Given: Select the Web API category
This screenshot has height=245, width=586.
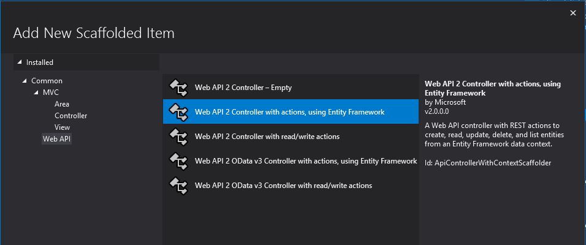Looking at the screenshot, I should click(x=56, y=139).
